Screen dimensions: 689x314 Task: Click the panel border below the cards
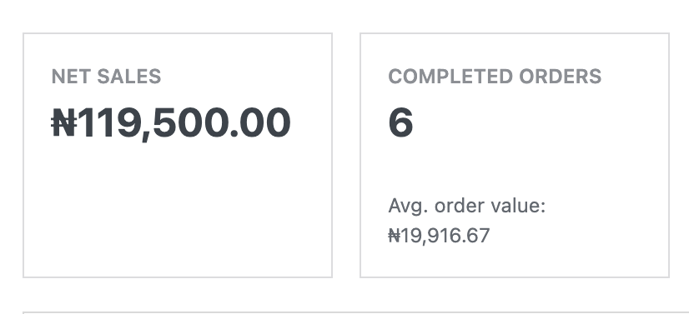click(355, 312)
